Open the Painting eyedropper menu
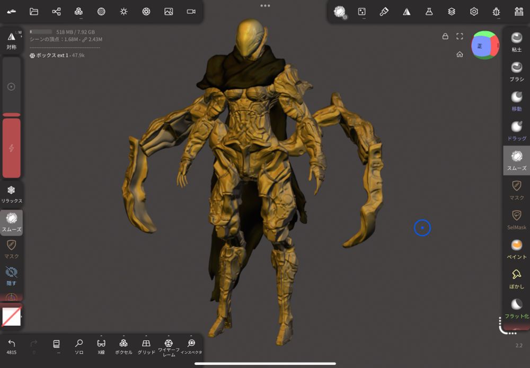 click(x=384, y=12)
